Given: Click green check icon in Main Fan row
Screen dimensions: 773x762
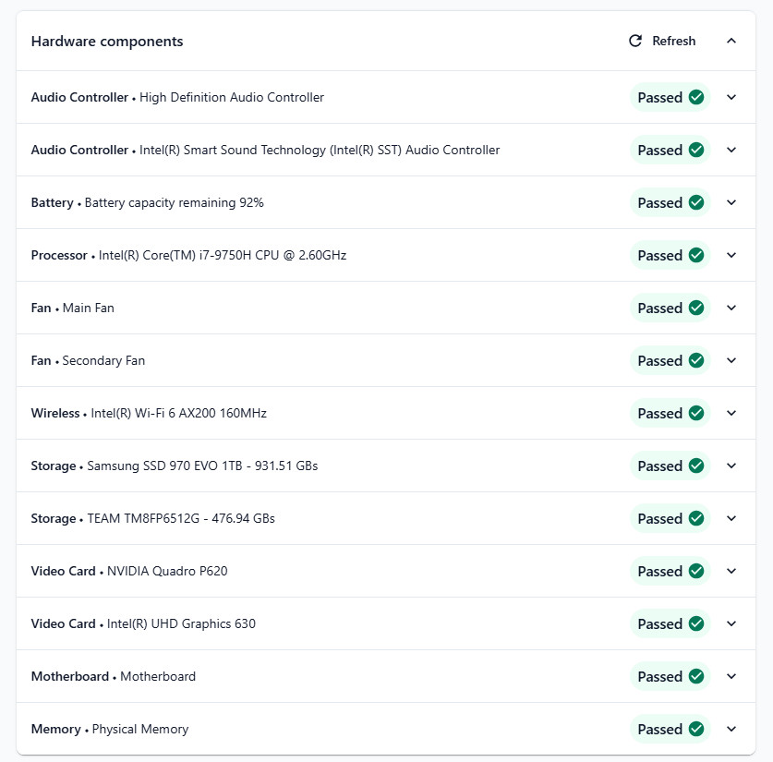Looking at the screenshot, I should click(696, 308).
